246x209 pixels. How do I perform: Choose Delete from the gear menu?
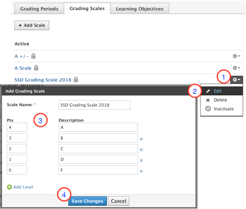[x=220, y=100]
